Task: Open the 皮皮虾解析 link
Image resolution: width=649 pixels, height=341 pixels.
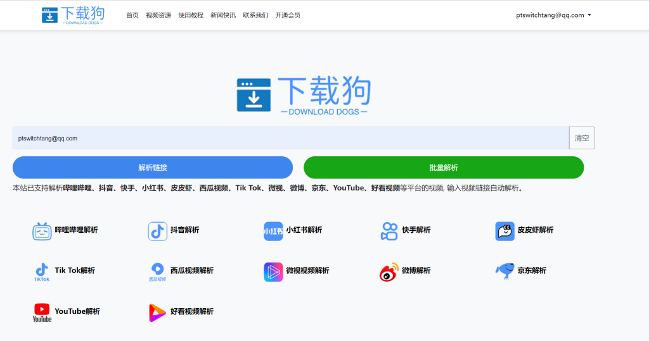Action: point(536,230)
